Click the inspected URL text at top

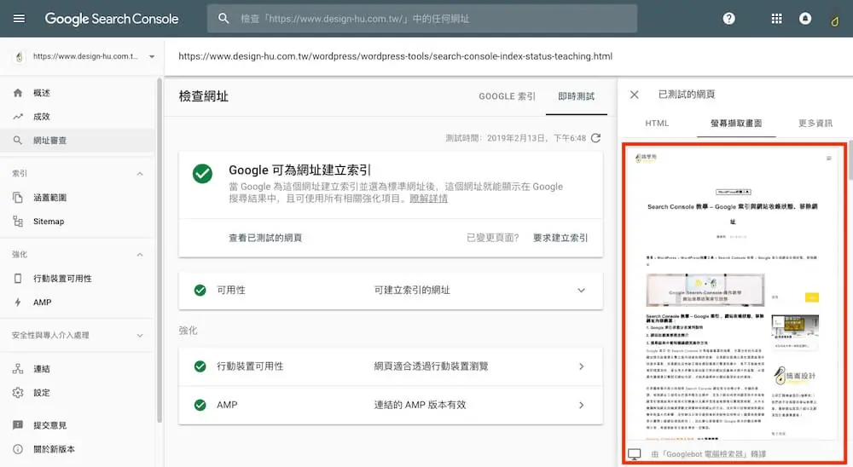(x=396, y=56)
